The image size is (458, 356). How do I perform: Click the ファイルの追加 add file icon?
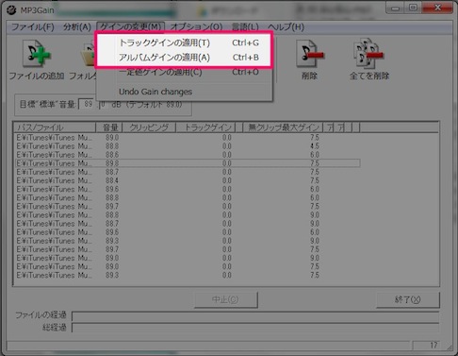(36, 53)
